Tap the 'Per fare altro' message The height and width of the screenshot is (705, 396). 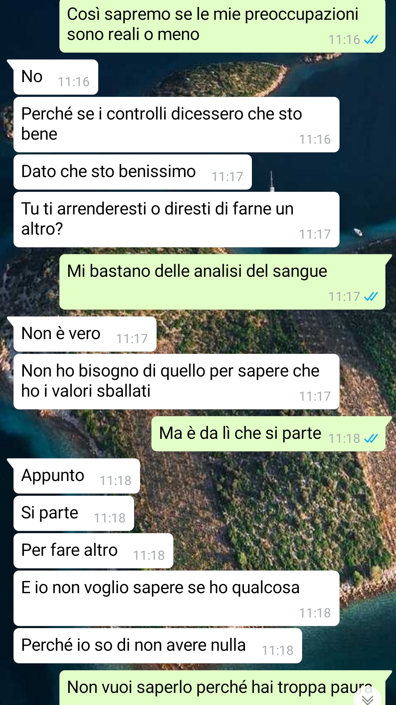(x=93, y=551)
